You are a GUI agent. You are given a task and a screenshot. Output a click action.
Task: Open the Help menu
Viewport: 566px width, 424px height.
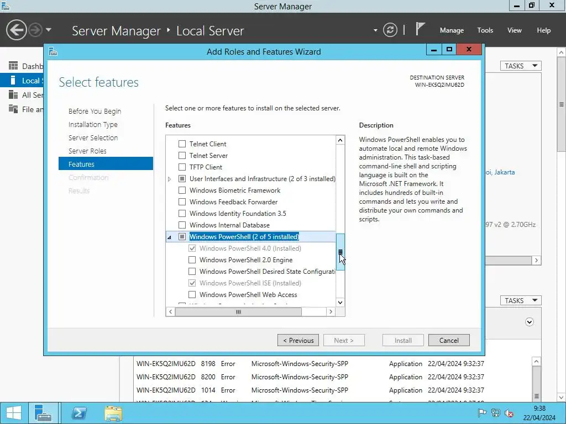coord(543,30)
